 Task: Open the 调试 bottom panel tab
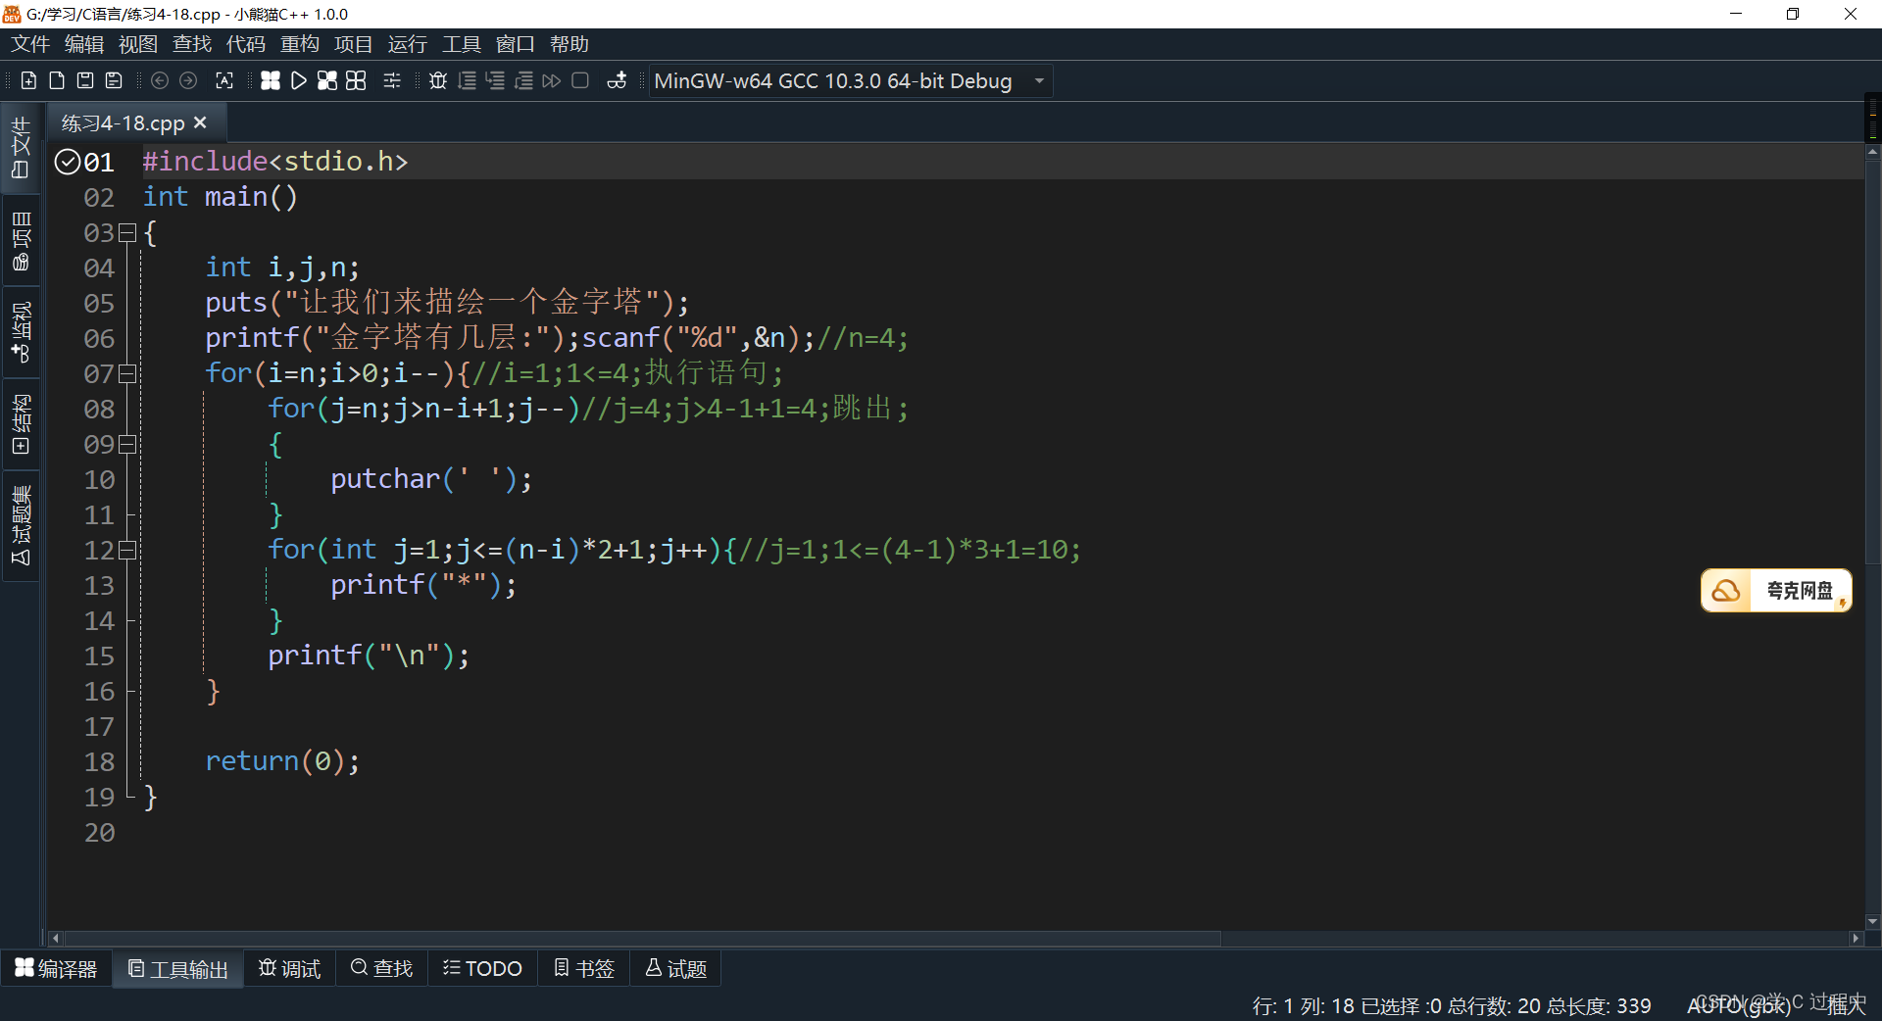coord(289,968)
